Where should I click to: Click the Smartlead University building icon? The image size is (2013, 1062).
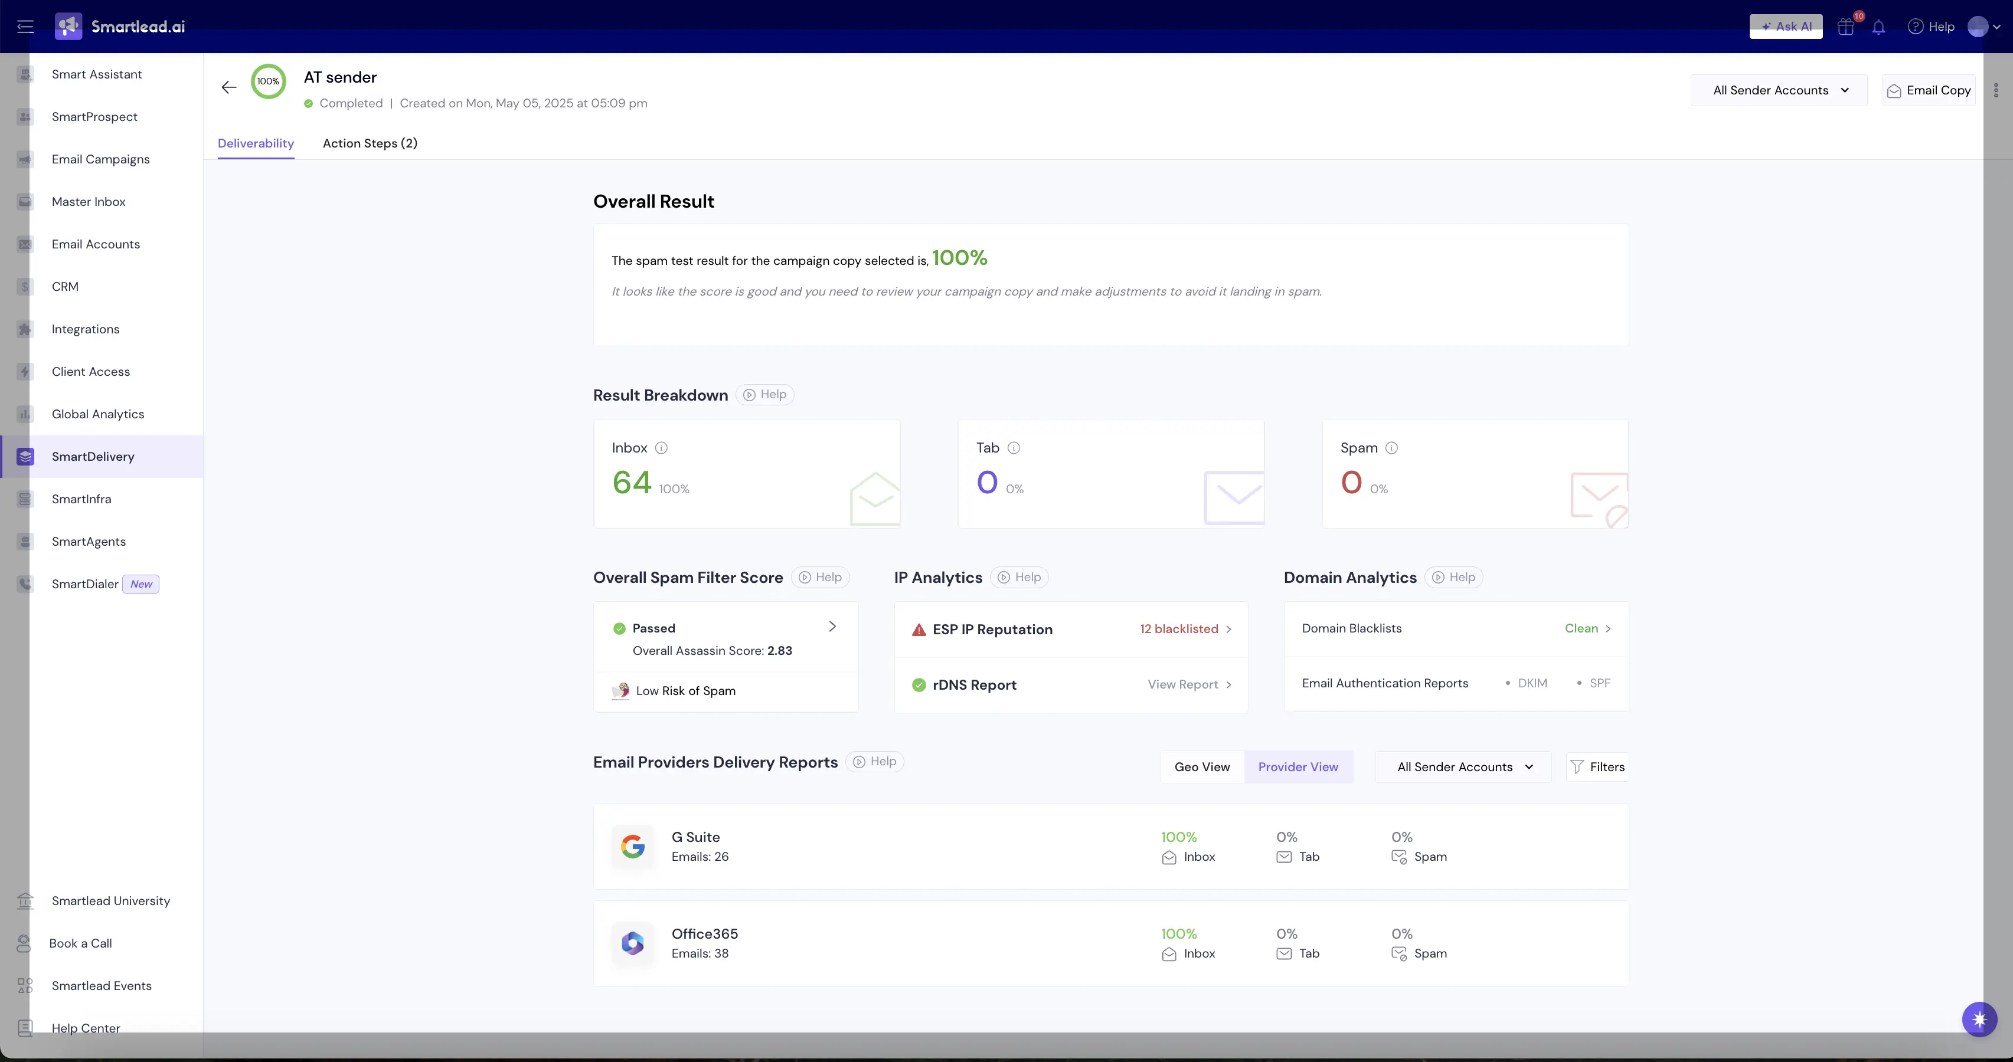[x=25, y=901]
